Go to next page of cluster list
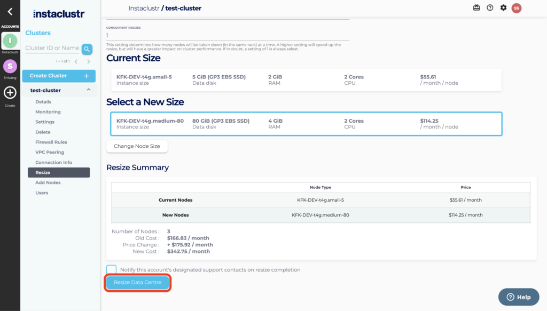 [89, 62]
